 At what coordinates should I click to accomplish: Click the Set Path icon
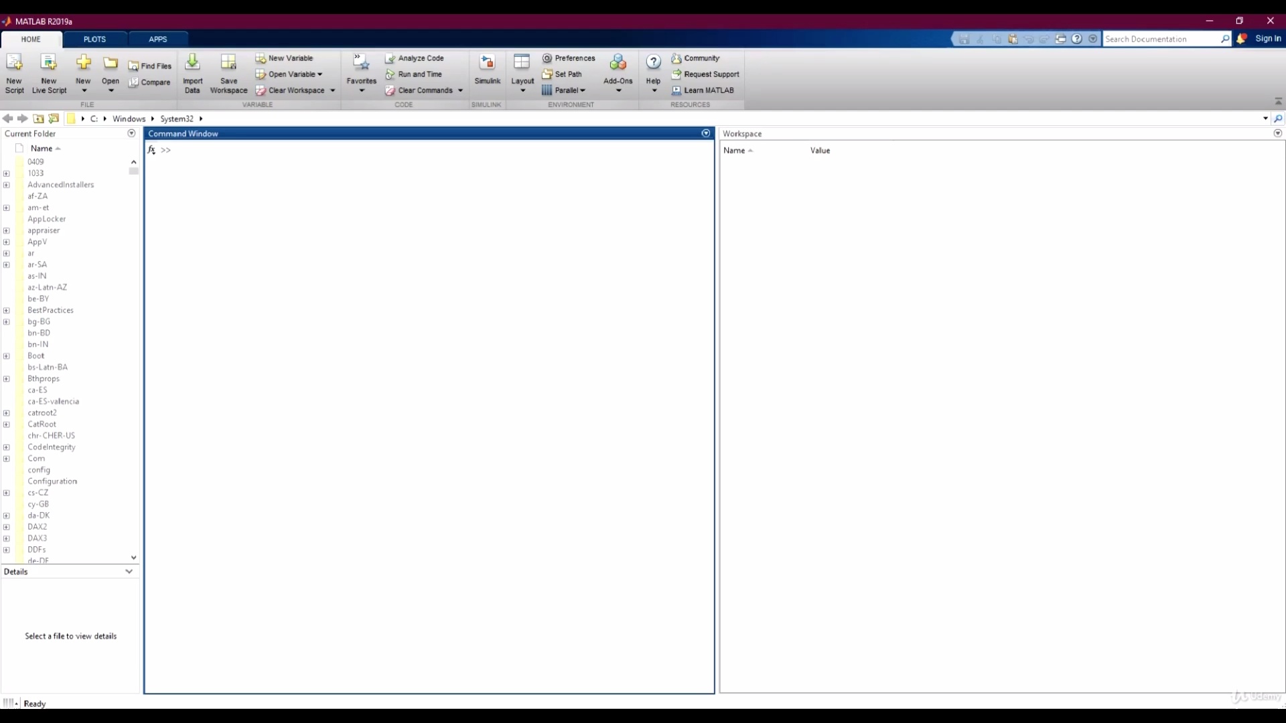547,74
